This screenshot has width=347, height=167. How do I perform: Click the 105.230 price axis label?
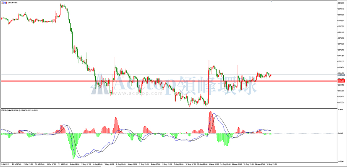click(x=341, y=102)
